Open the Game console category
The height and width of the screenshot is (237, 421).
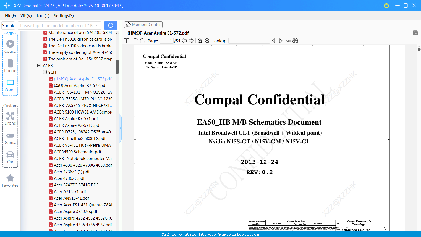(10, 138)
